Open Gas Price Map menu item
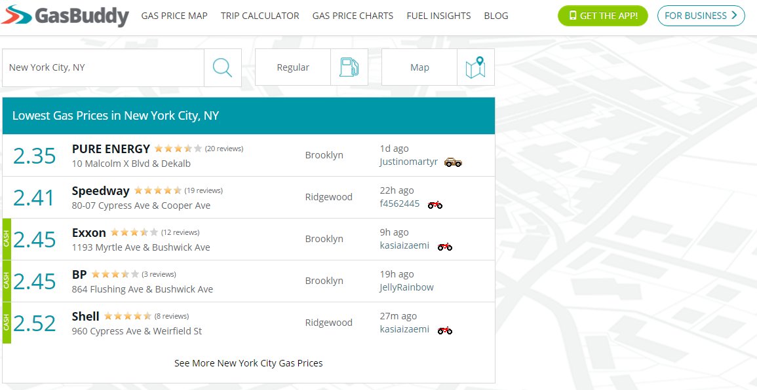Viewport: 757px width, 390px height. (174, 16)
